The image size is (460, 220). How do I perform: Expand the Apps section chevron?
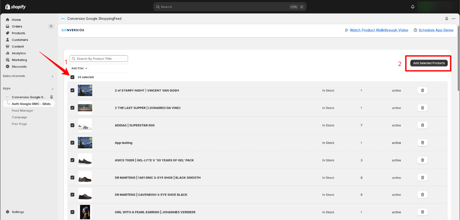(x=52, y=89)
